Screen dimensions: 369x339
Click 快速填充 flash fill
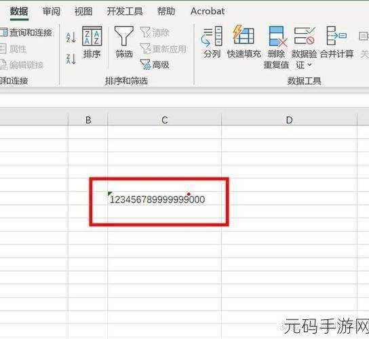[x=244, y=42]
